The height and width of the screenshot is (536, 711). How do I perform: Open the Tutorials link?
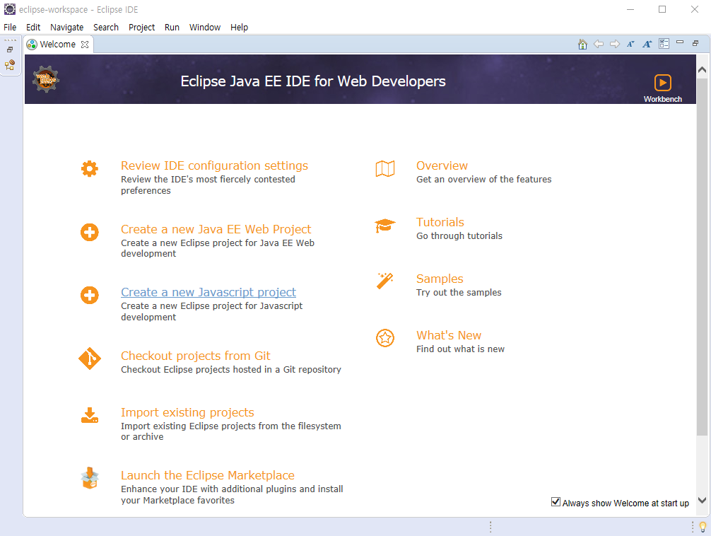440,222
